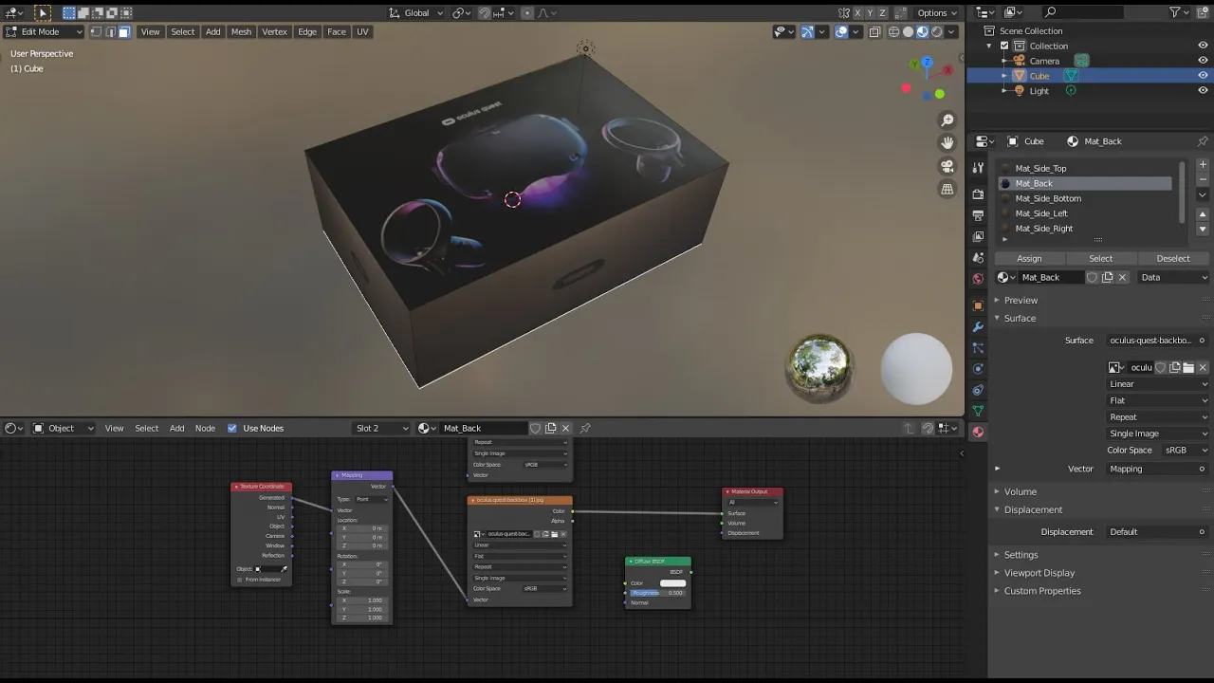The width and height of the screenshot is (1214, 683).
Task: Click the Assign button
Action: coord(1029,258)
